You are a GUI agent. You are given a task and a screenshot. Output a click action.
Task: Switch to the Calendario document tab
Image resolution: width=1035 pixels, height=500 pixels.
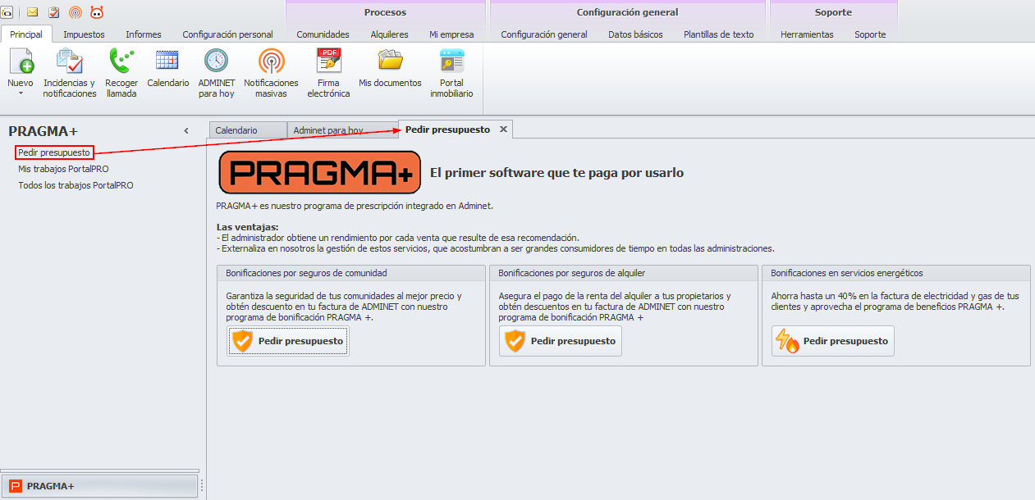coord(248,130)
